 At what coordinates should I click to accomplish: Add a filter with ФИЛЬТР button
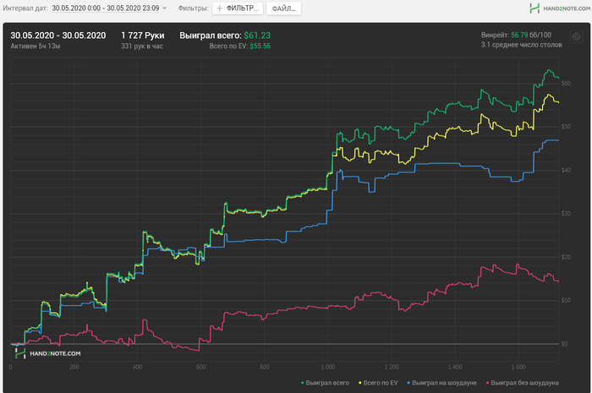[238, 8]
